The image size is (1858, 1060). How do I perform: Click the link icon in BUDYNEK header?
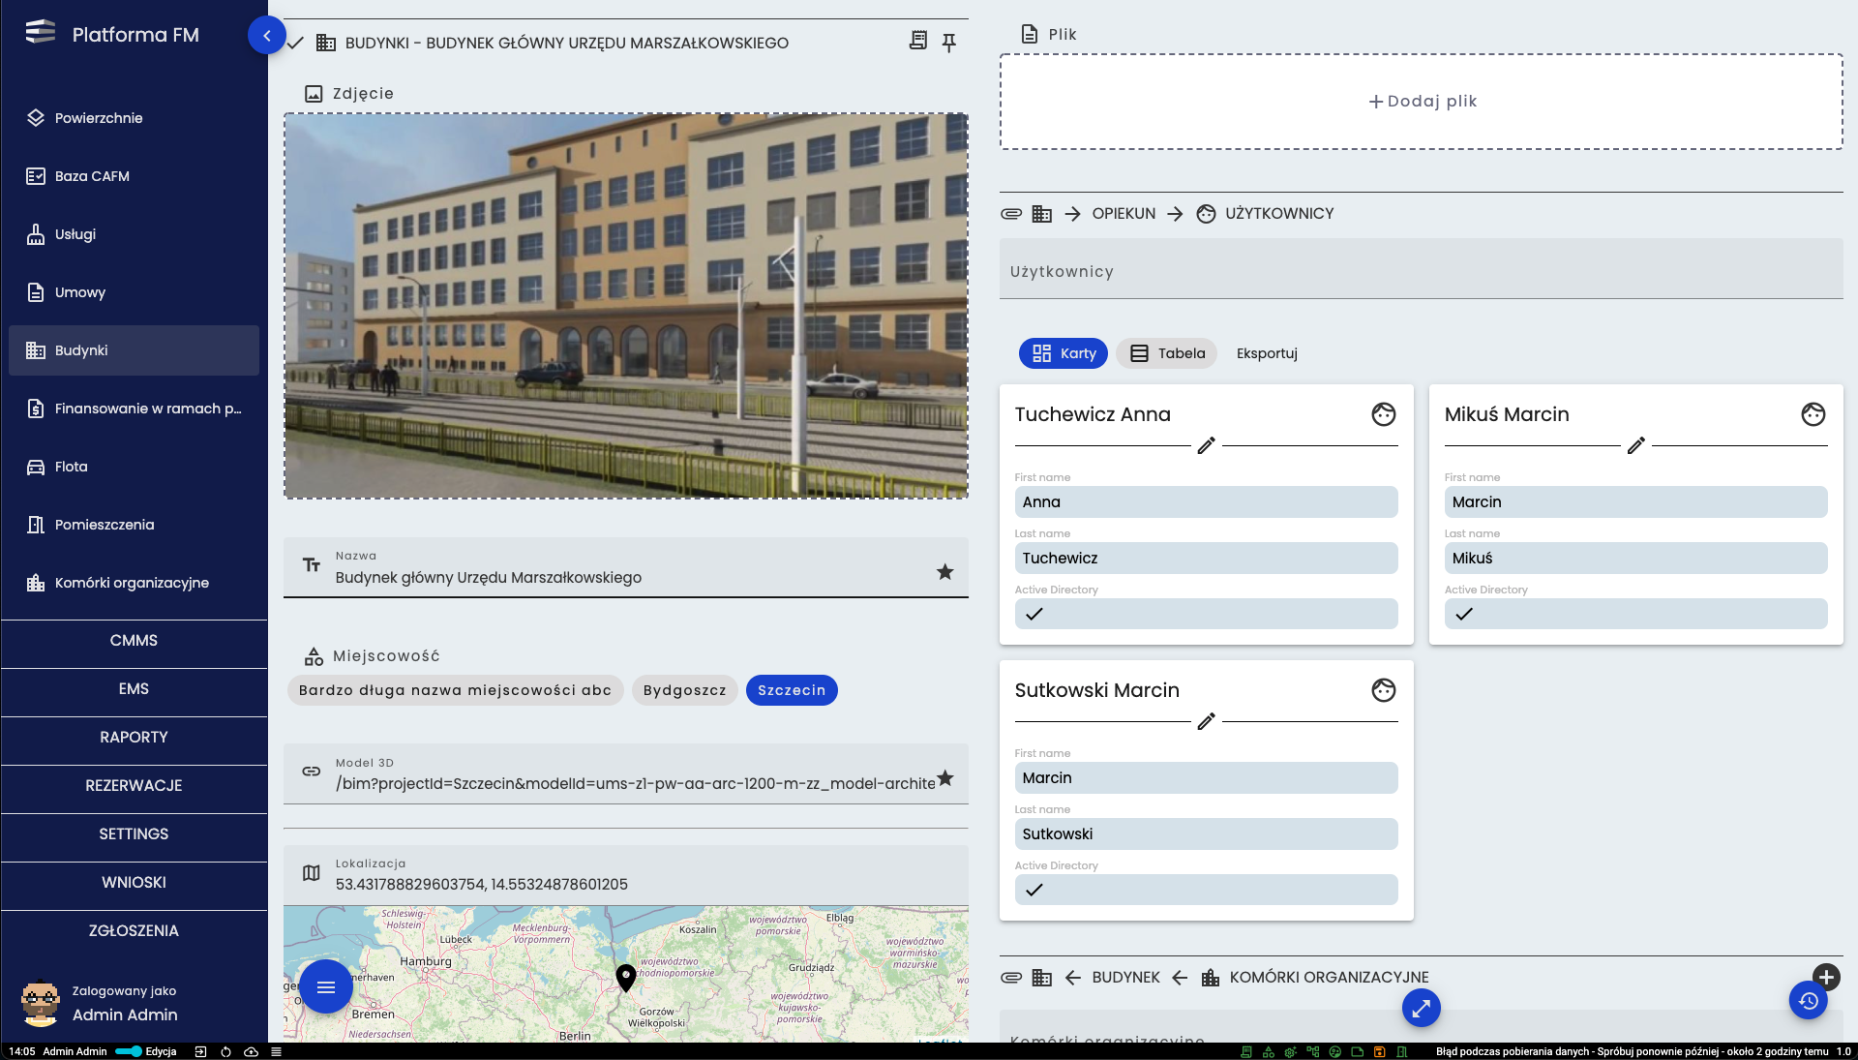[x=1011, y=978]
